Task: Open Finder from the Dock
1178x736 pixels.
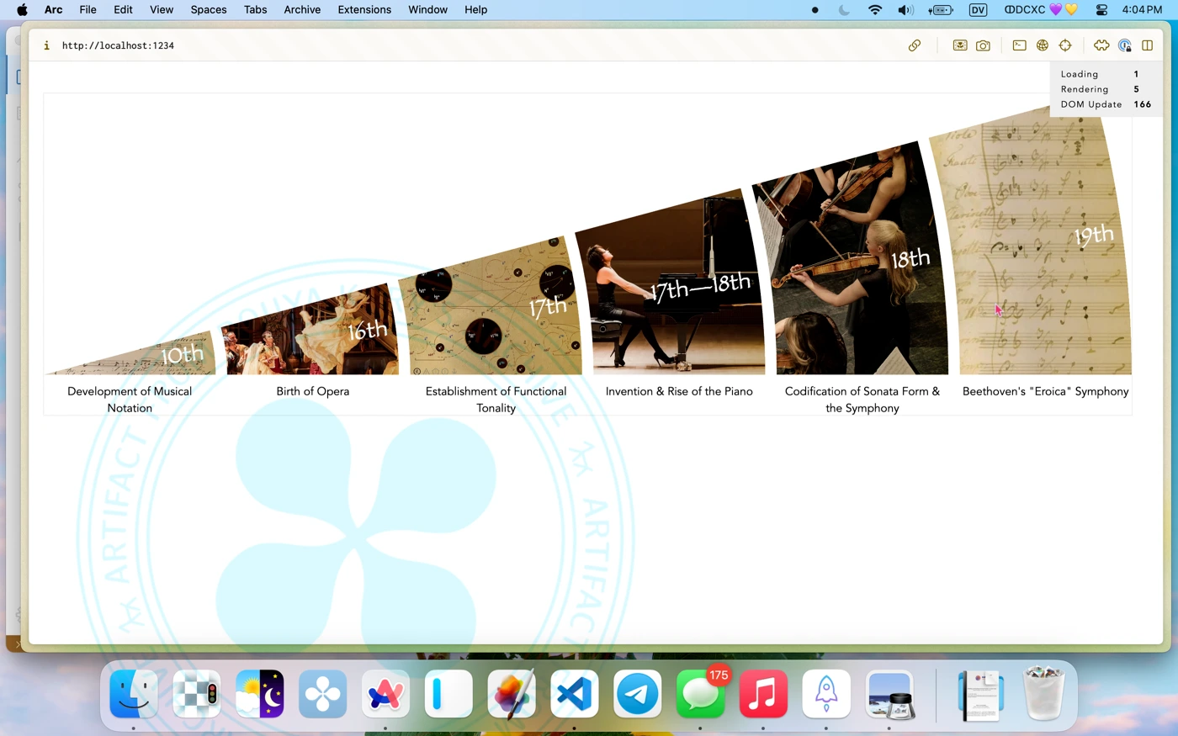Action: [134, 694]
